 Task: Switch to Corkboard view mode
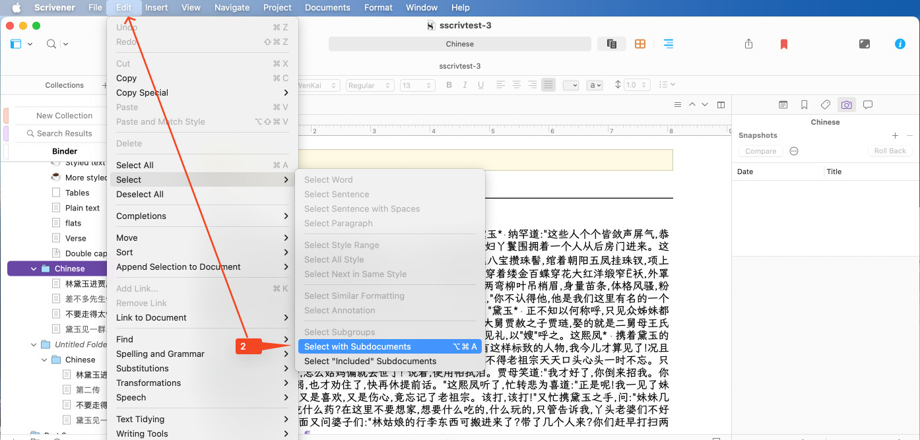click(x=640, y=44)
